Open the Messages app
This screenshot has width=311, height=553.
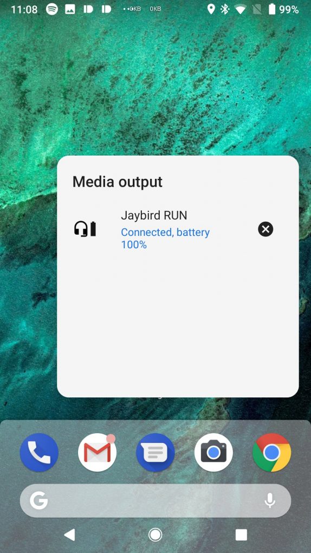pos(155,453)
